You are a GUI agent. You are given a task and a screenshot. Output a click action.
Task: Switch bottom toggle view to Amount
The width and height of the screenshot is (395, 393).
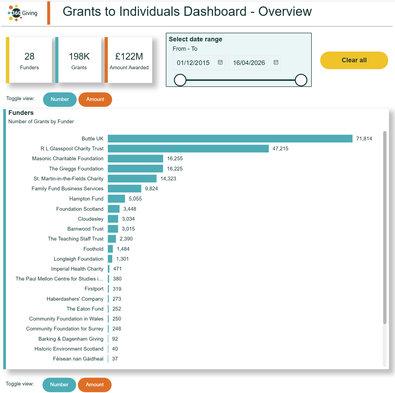coord(95,385)
